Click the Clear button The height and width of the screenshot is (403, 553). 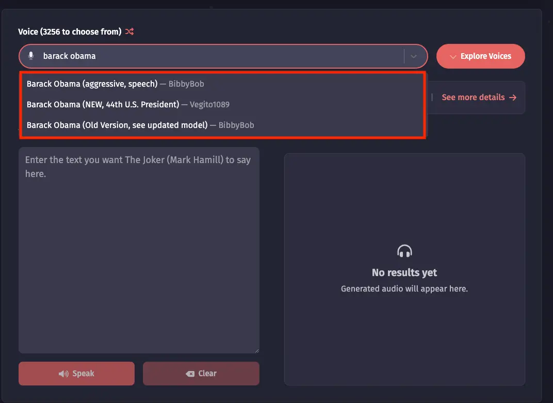coord(201,374)
